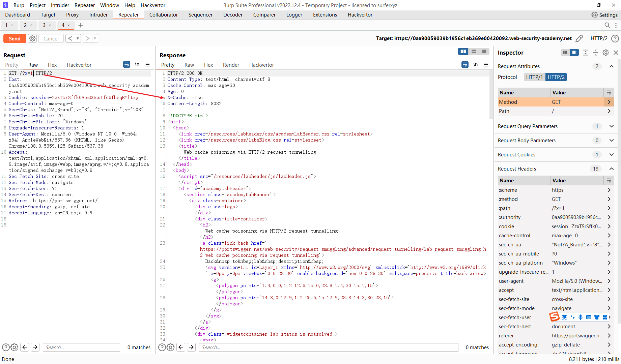
Task: Go to next match in response search
Action: [191, 347]
